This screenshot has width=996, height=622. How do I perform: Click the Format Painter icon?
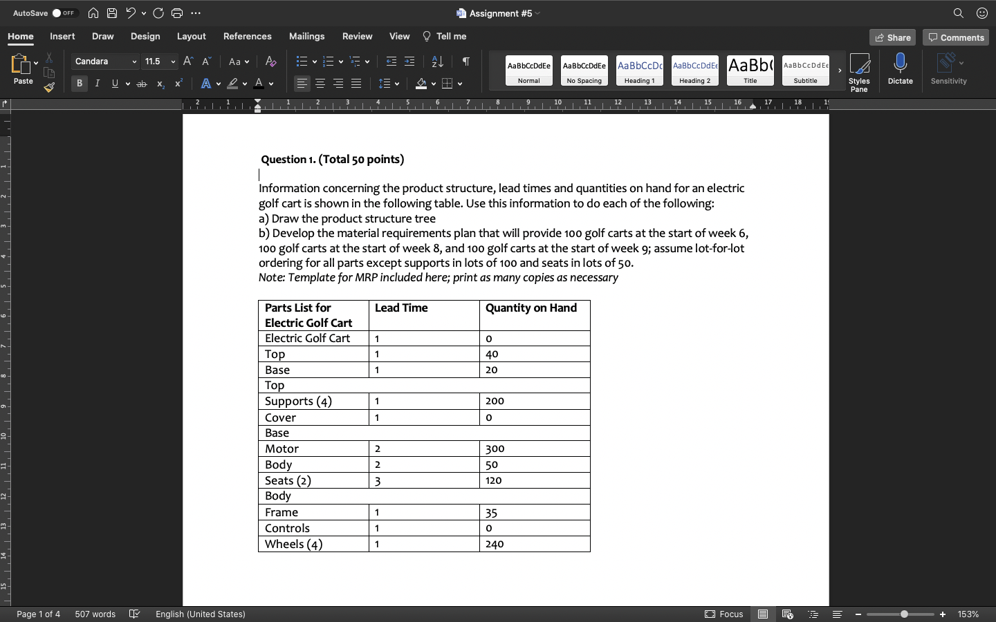(49, 88)
